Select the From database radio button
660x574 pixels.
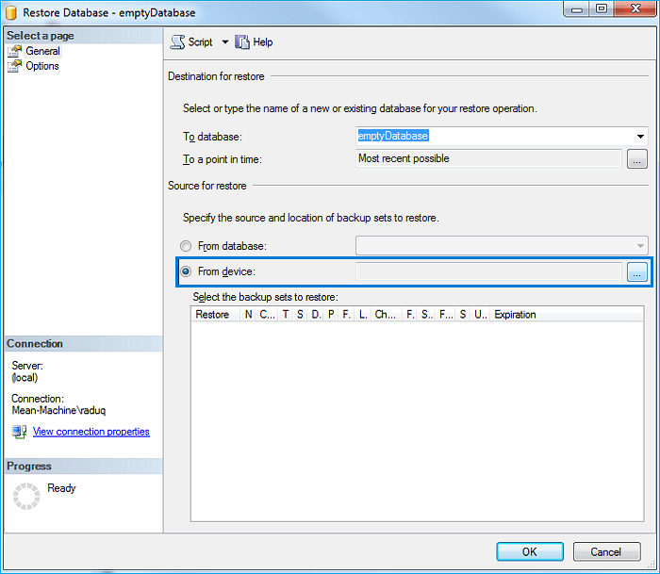coord(186,246)
